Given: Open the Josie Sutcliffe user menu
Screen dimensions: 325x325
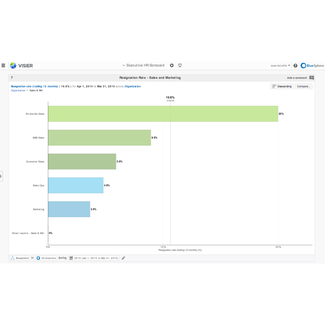Looking at the screenshot, I should [x=280, y=66].
